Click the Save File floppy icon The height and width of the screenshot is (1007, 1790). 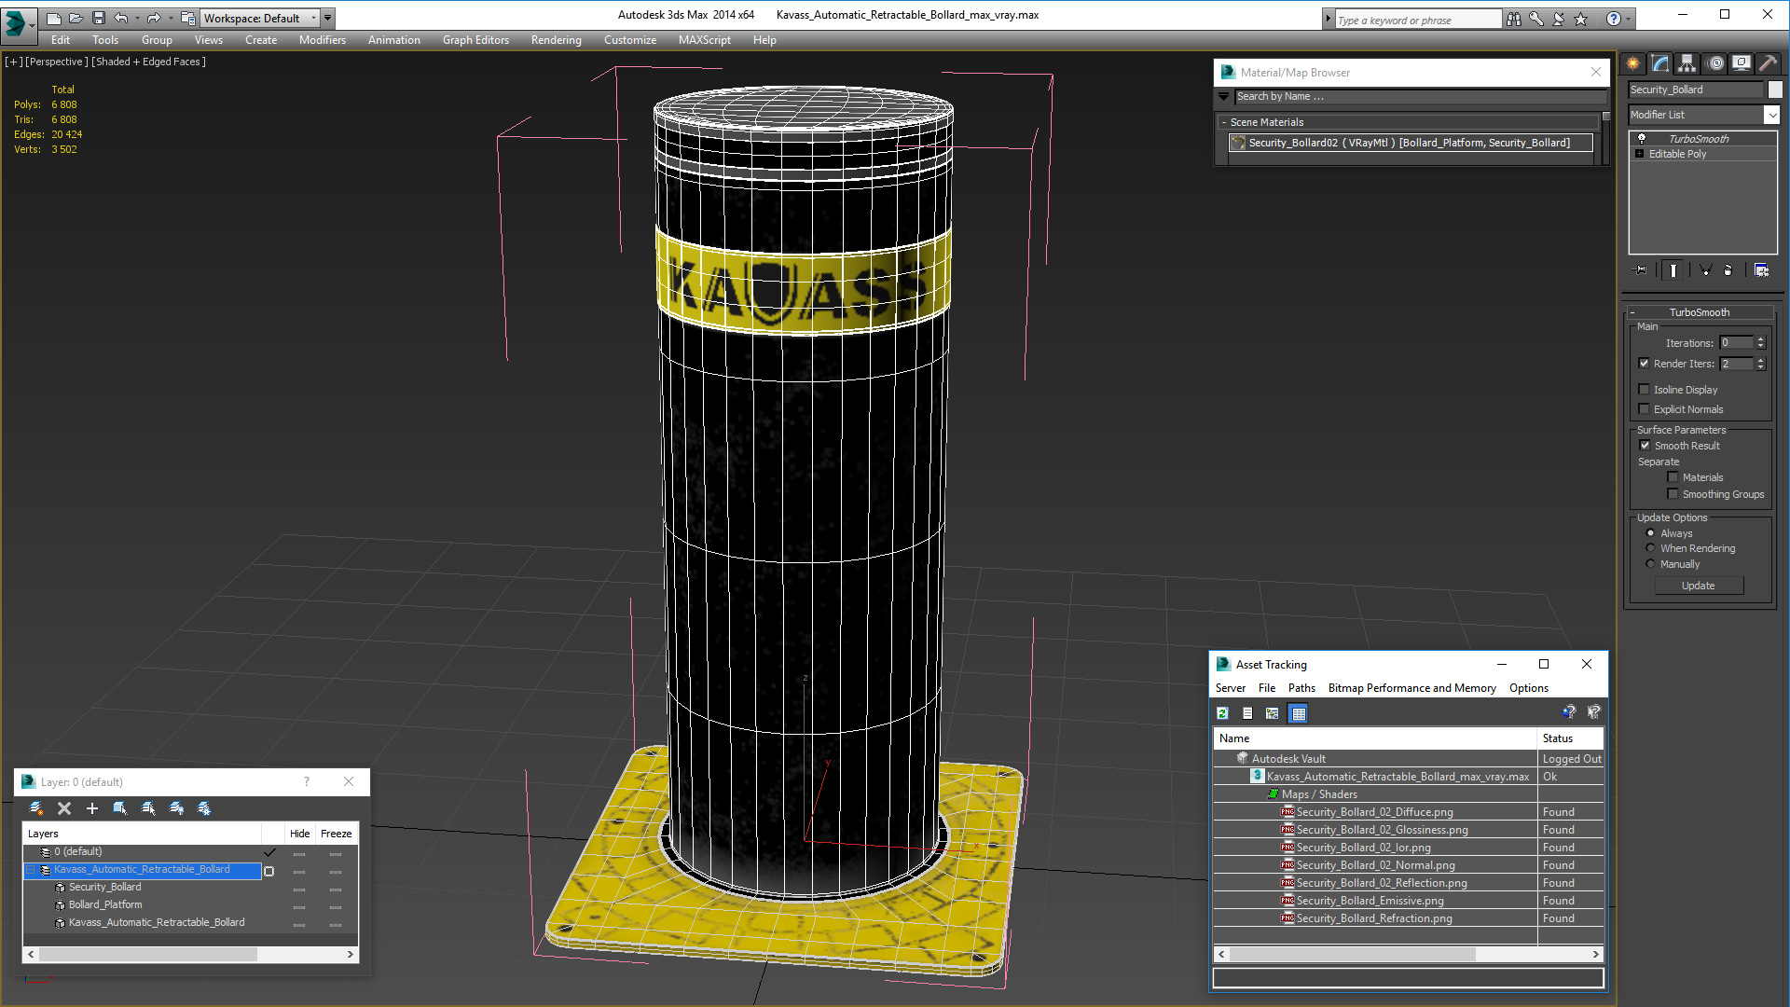[x=98, y=18]
